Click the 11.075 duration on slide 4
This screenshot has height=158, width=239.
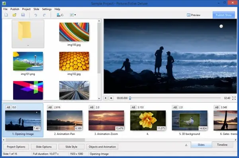tap(161, 128)
